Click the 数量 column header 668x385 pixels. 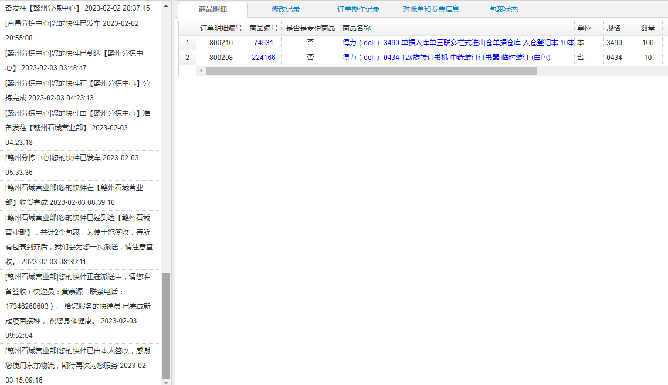tap(647, 28)
